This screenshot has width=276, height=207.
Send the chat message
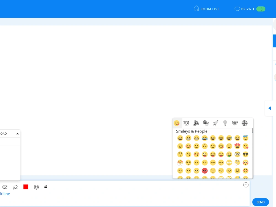pyautogui.click(x=261, y=202)
